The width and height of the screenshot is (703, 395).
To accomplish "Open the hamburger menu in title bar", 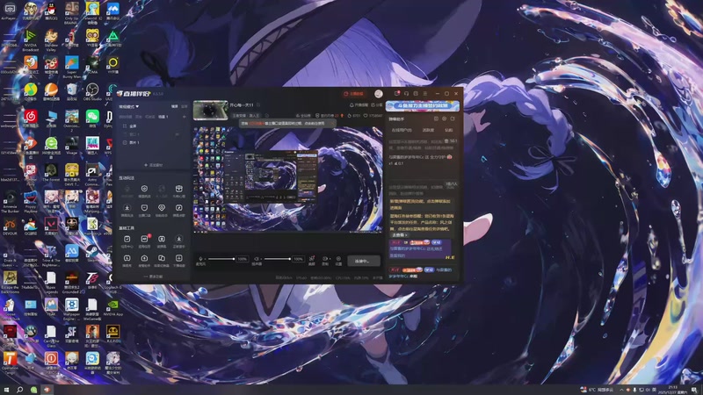I will [x=425, y=94].
